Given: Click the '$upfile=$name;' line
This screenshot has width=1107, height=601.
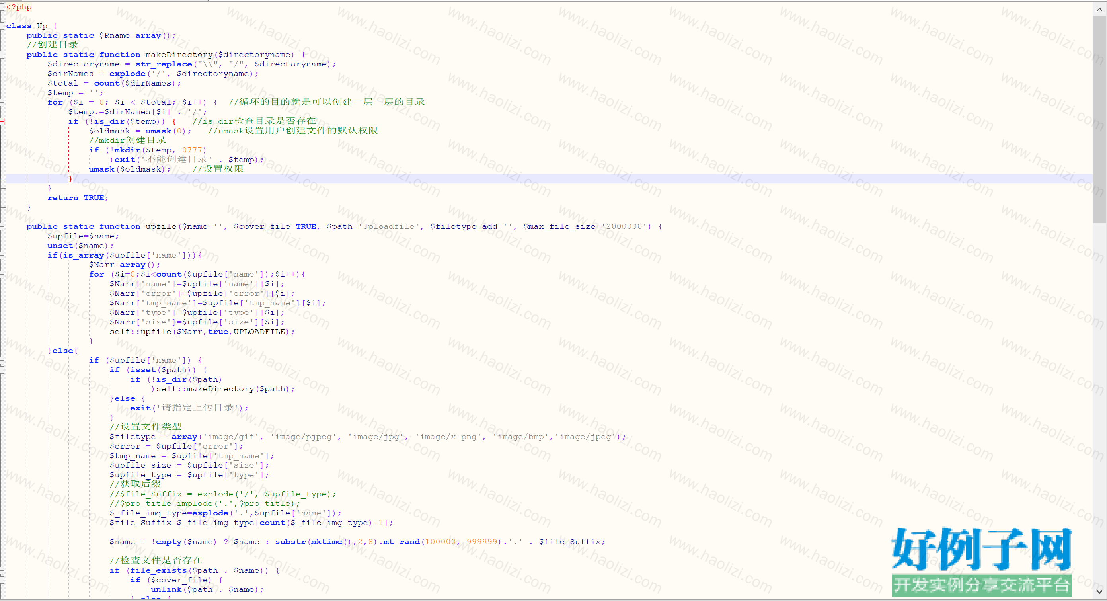Looking at the screenshot, I should pos(84,236).
